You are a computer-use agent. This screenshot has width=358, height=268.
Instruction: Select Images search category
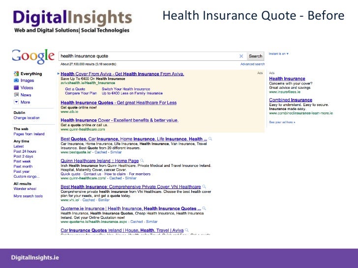pos(27,80)
